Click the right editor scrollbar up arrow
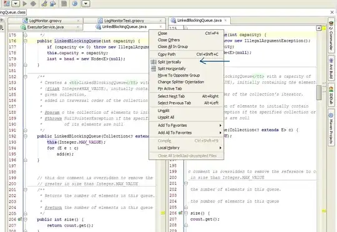Screen dimensions: 337x232 319,28
